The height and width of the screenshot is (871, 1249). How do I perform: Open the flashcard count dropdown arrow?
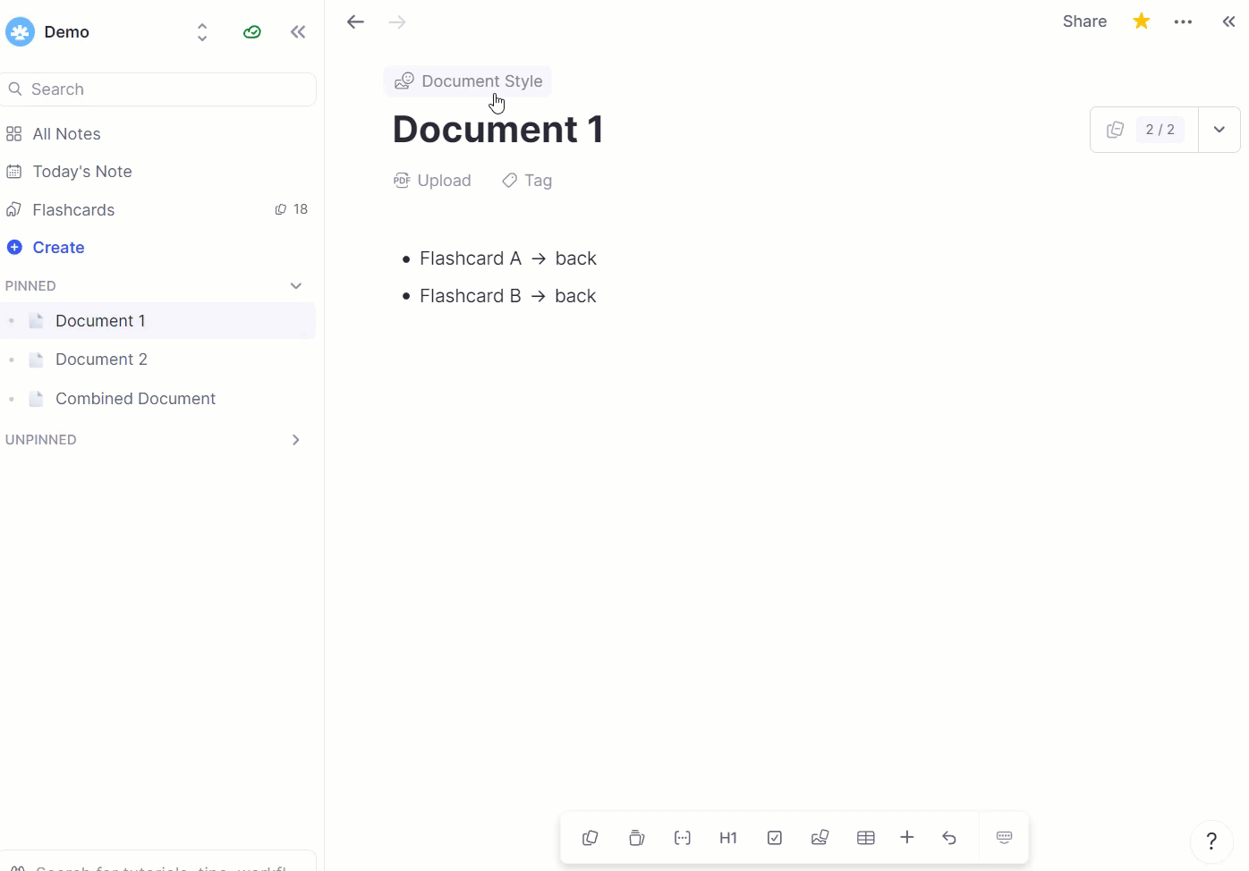coord(1219,130)
